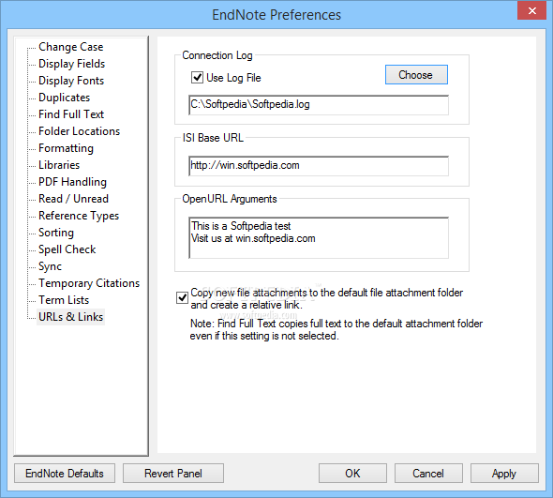Image resolution: width=553 pixels, height=498 pixels.
Task: Open Reference Types settings
Action: click(x=79, y=216)
